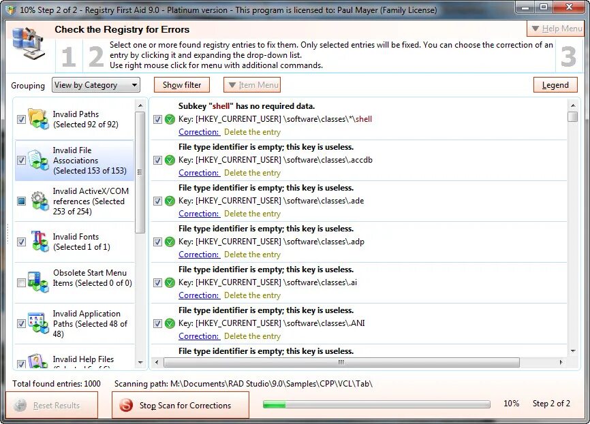Click green status icon for .ANI entry
Image resolution: width=590 pixels, height=424 pixels.
click(x=170, y=323)
